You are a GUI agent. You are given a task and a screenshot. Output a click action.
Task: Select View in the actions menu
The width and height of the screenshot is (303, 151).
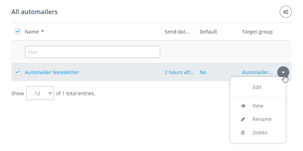258,106
